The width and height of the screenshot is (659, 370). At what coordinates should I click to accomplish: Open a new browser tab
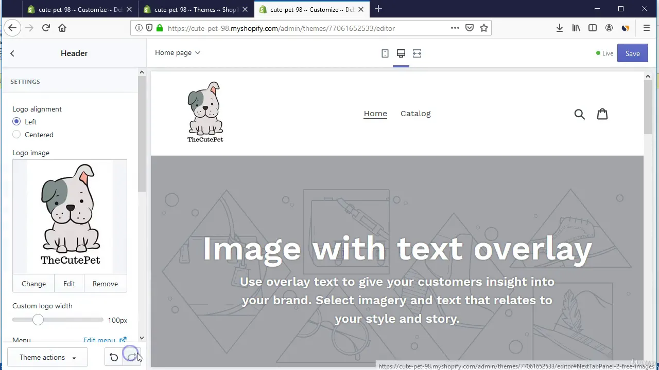[378, 9]
